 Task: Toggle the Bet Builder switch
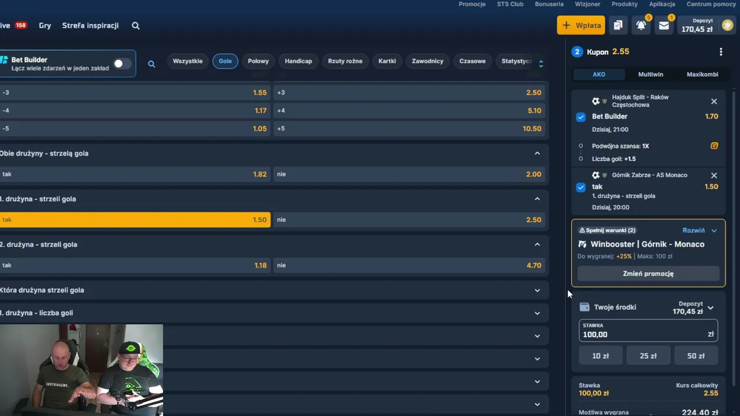[122, 64]
